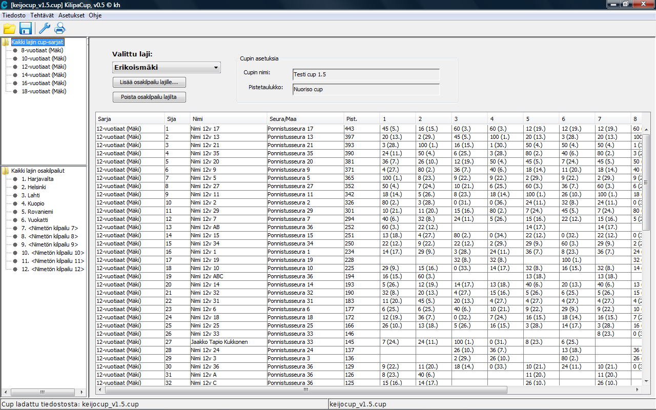Select the Jaakko Tapio Kukkonen name cell
This screenshot has height=410, width=656.
[x=229, y=342]
